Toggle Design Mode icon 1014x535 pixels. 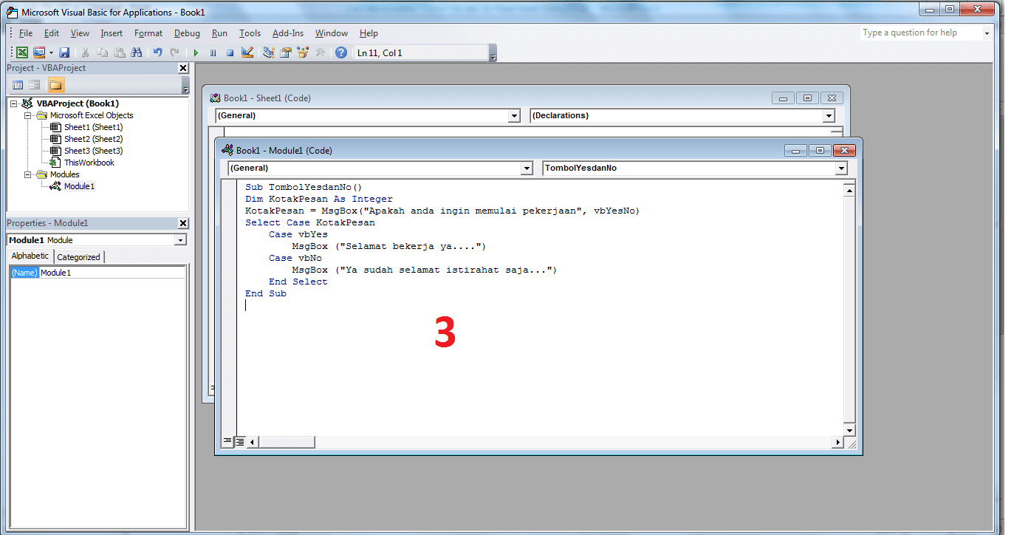point(247,52)
